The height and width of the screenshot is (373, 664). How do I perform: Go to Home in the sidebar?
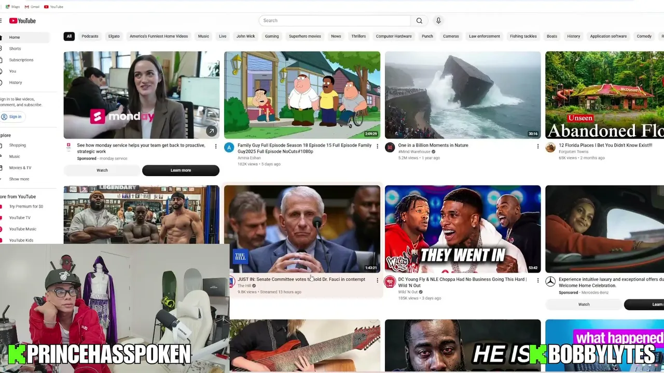[24, 37]
